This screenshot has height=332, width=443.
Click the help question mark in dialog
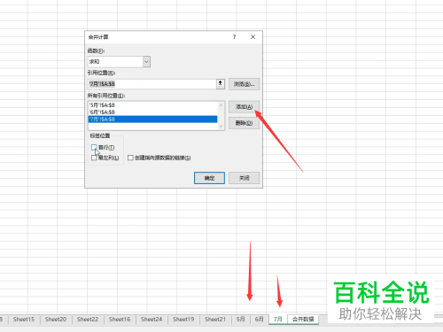[x=235, y=37]
